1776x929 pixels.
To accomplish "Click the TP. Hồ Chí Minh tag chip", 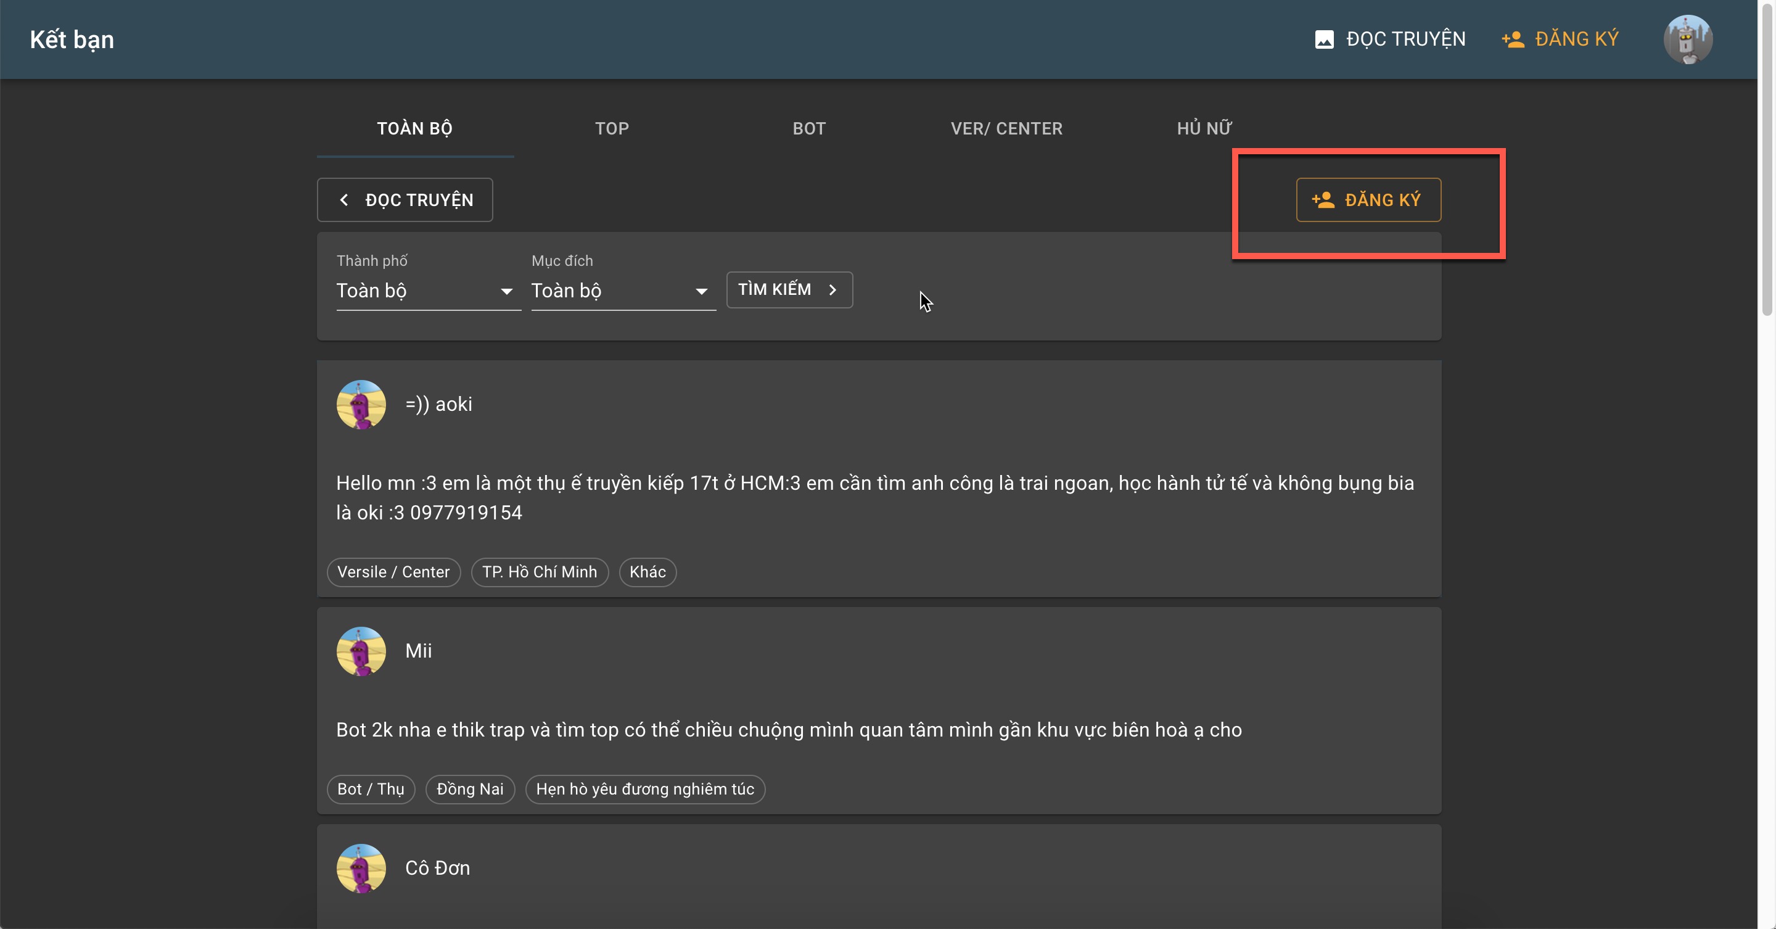I will [539, 572].
